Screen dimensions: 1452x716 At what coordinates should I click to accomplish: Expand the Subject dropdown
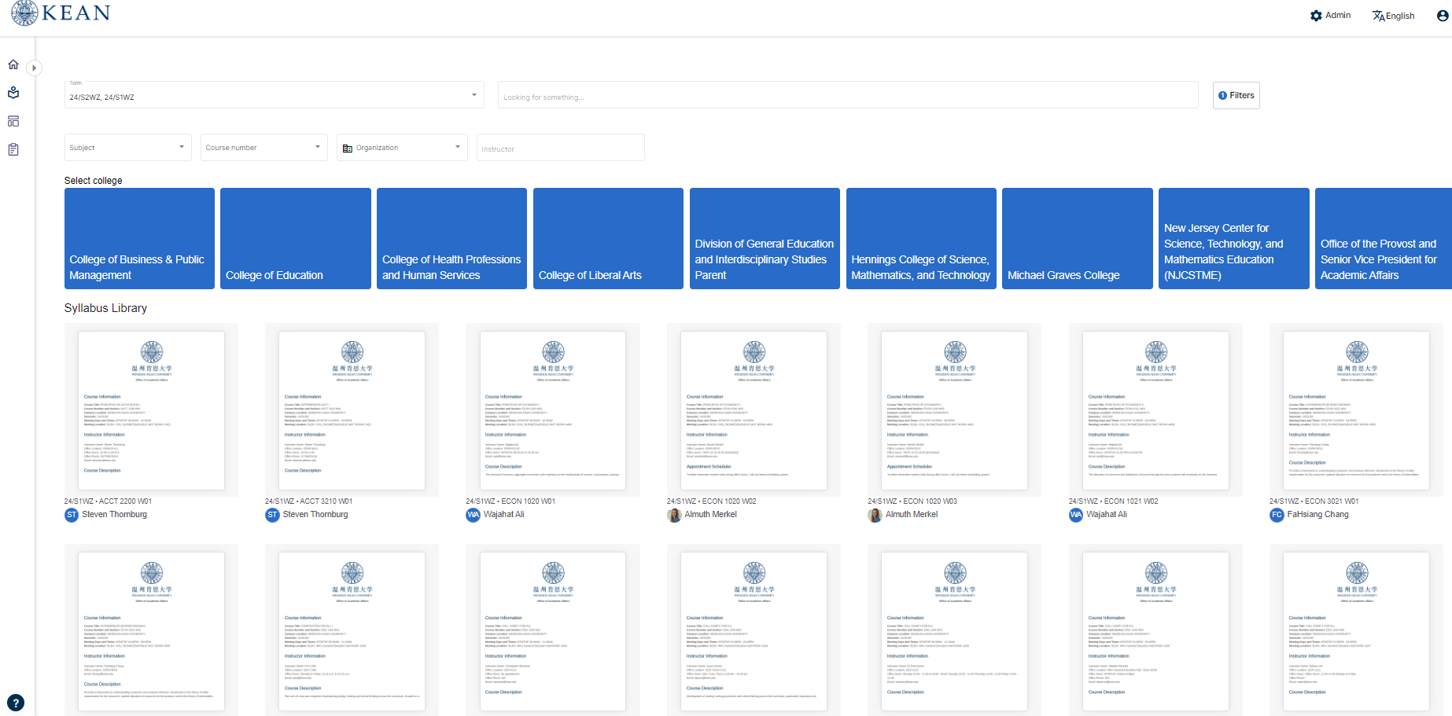tap(127, 148)
